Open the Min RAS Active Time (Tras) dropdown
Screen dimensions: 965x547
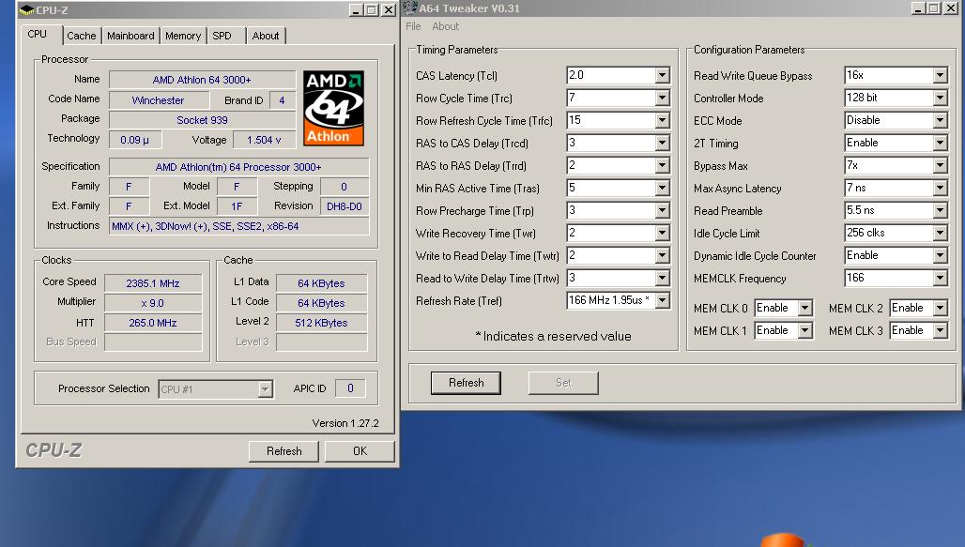(x=662, y=188)
